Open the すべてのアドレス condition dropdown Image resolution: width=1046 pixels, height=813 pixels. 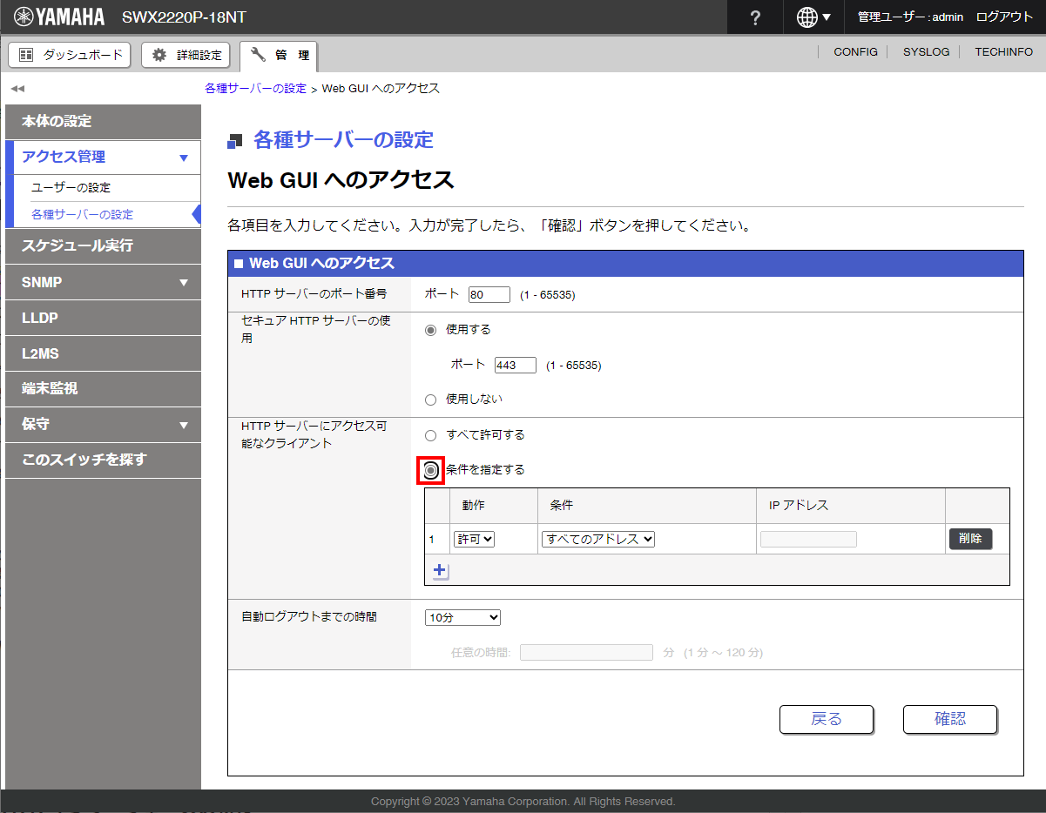(597, 539)
